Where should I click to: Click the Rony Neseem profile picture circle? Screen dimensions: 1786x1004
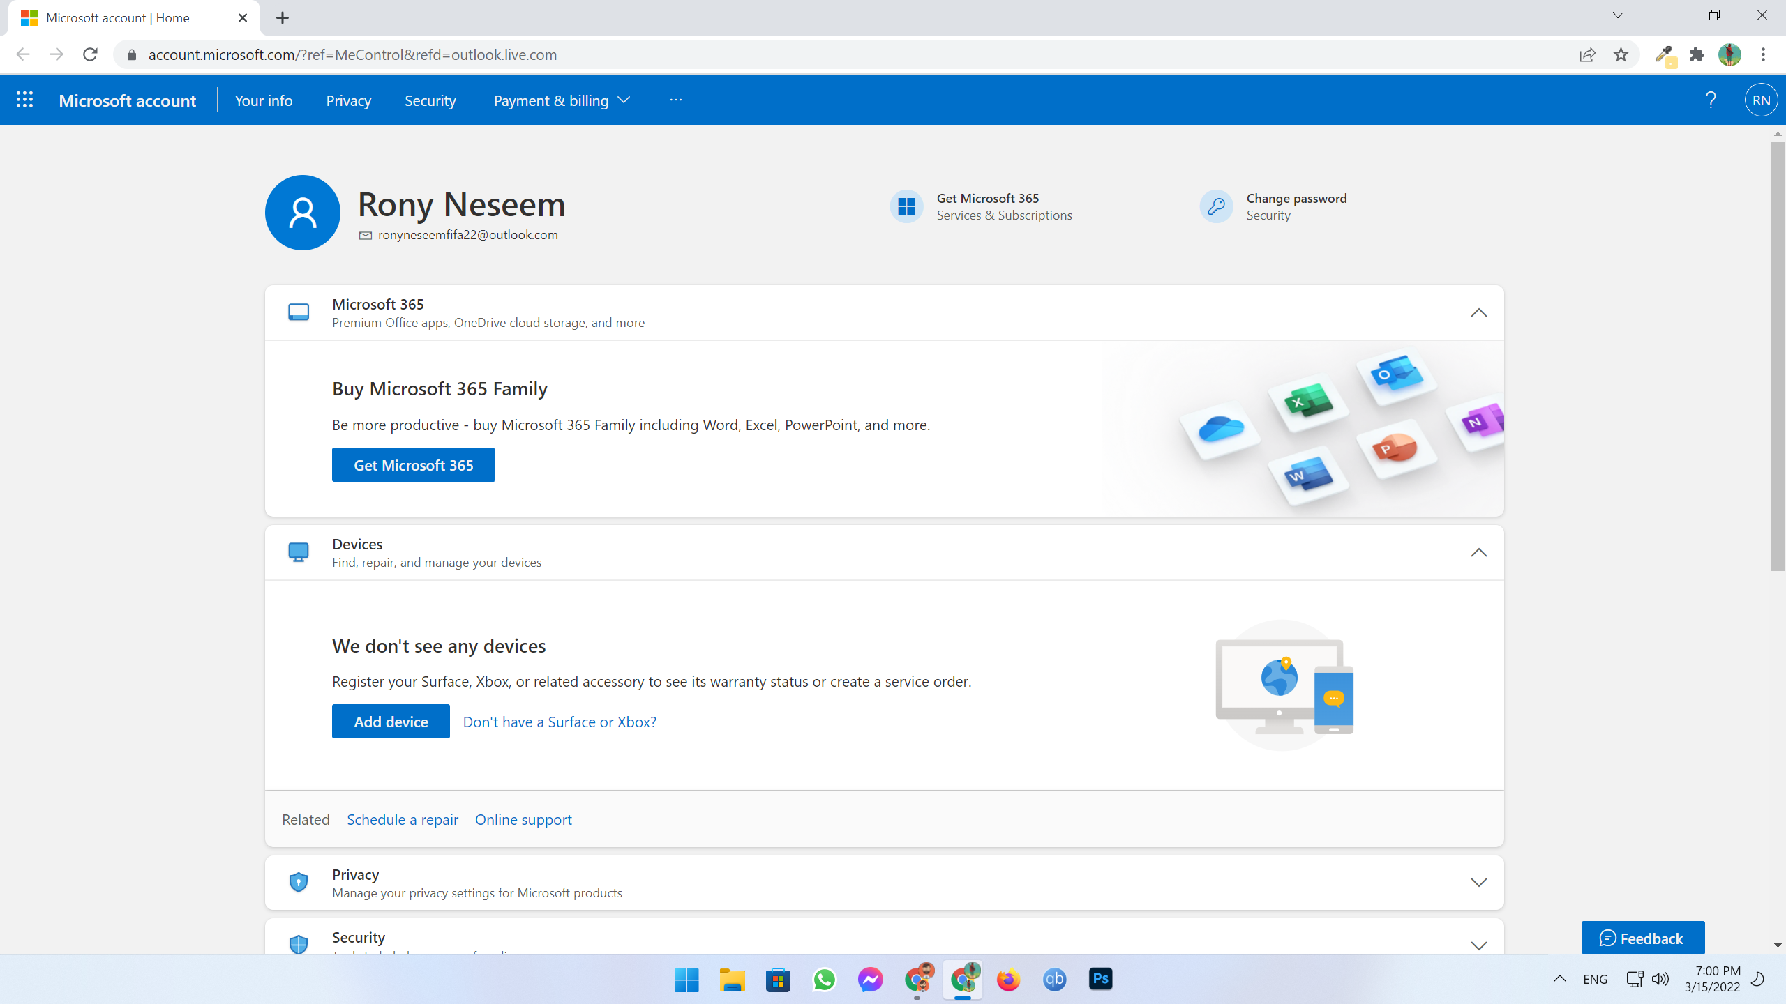(303, 213)
